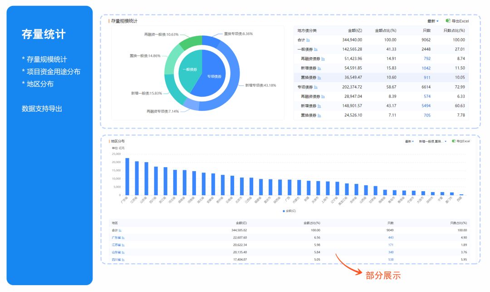Click the 广东省 bar in bar chart
This screenshot has width=490, height=292.
(127, 177)
